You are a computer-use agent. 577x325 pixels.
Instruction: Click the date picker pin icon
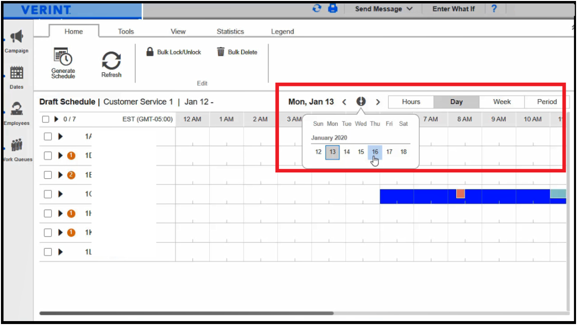(x=361, y=102)
